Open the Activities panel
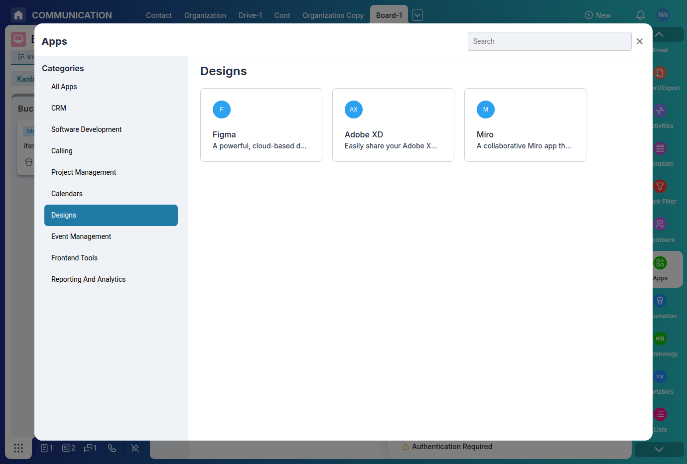This screenshot has width=687, height=464. pyautogui.click(x=660, y=111)
